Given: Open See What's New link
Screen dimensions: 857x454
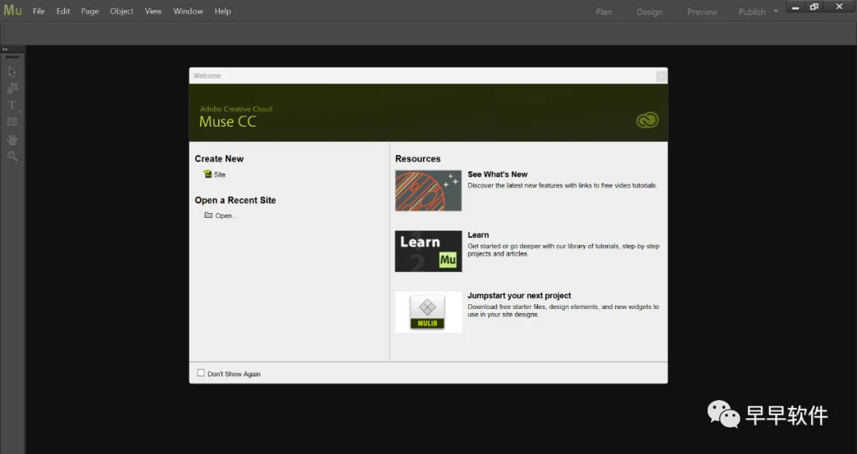Looking at the screenshot, I should pyautogui.click(x=498, y=174).
